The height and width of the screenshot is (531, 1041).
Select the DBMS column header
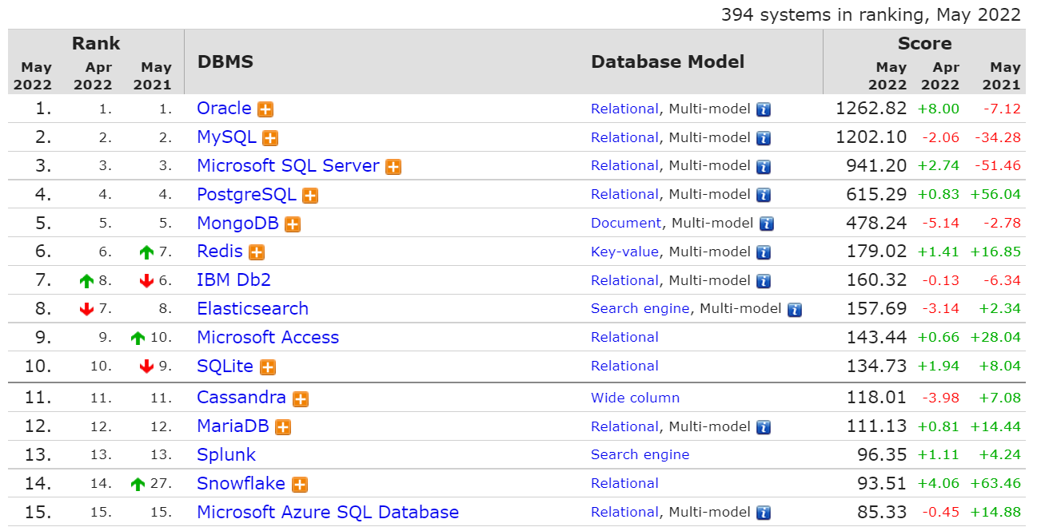click(x=225, y=62)
